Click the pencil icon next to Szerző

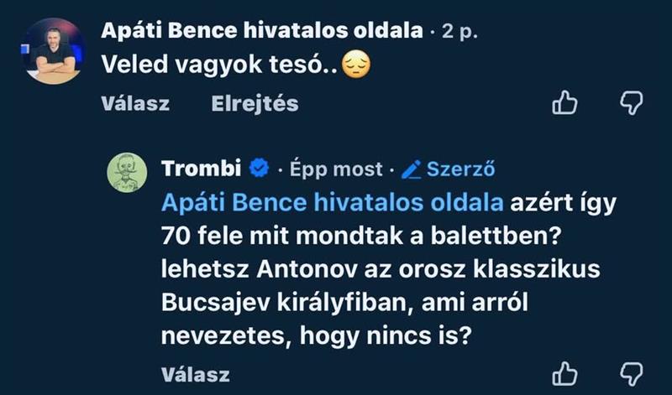[411, 169]
